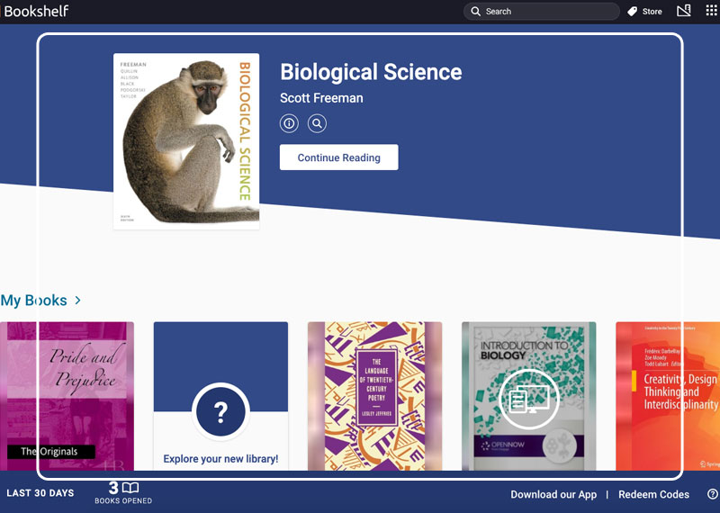Click the question mark circle on library card

click(x=220, y=412)
